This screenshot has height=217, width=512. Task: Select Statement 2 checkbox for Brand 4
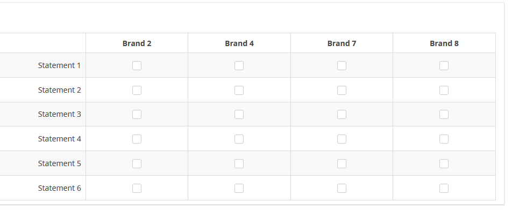[x=239, y=90]
